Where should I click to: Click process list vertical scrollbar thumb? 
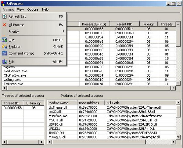tap(178, 36)
